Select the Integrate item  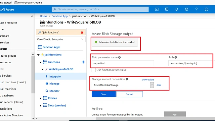click(55, 77)
